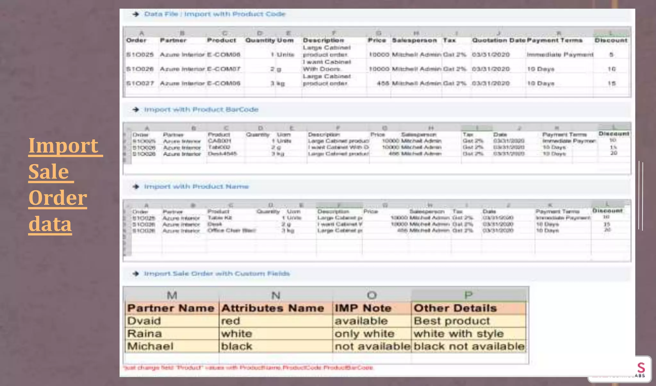The width and height of the screenshot is (656, 386).
Task: Click arrow icon beside Import with Product Name
Action: click(136, 186)
